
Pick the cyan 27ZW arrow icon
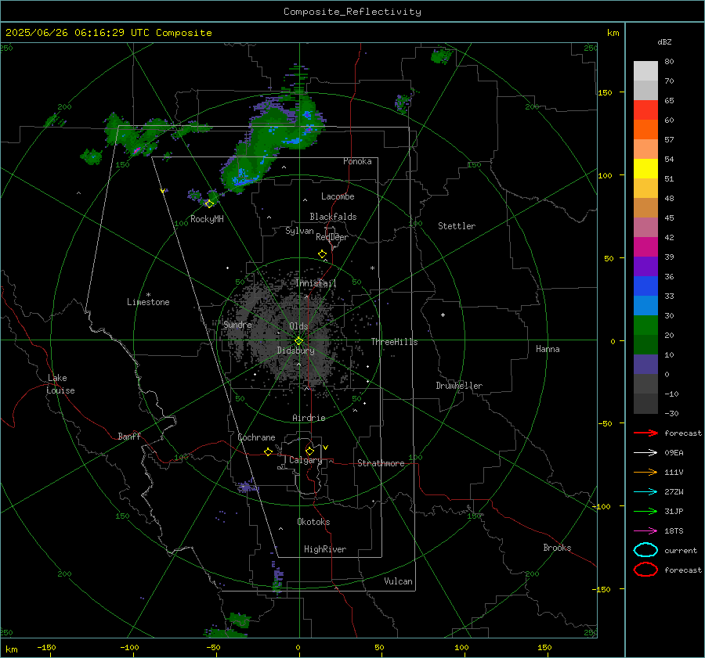[x=645, y=492]
